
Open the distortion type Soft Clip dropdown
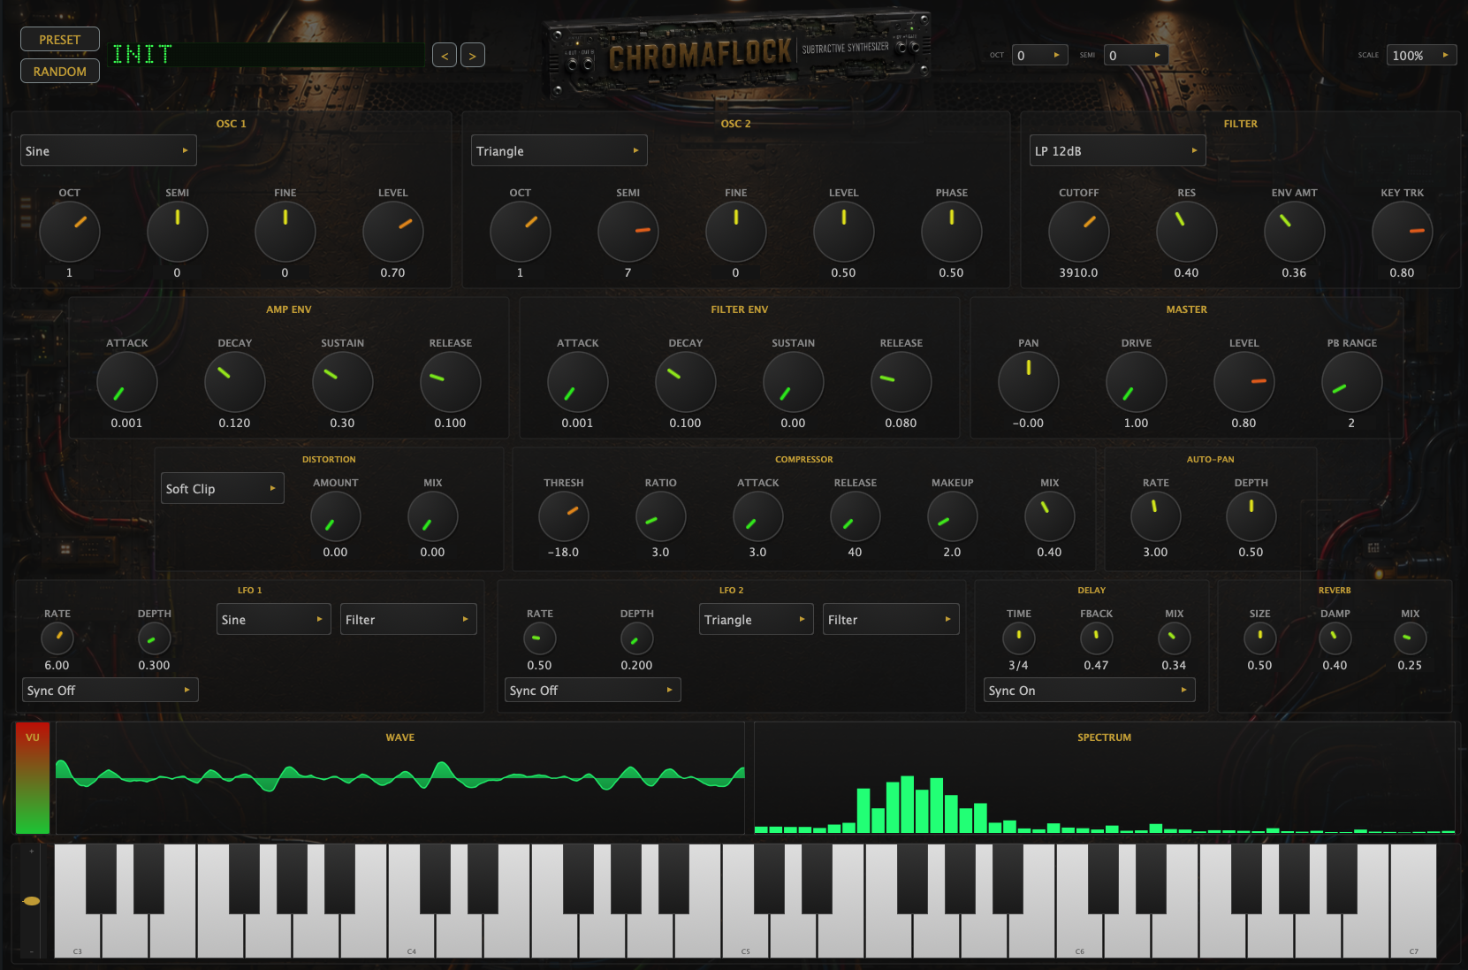click(x=223, y=488)
